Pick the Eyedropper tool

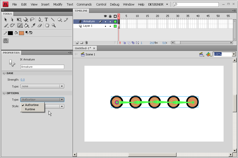coord(33,26)
